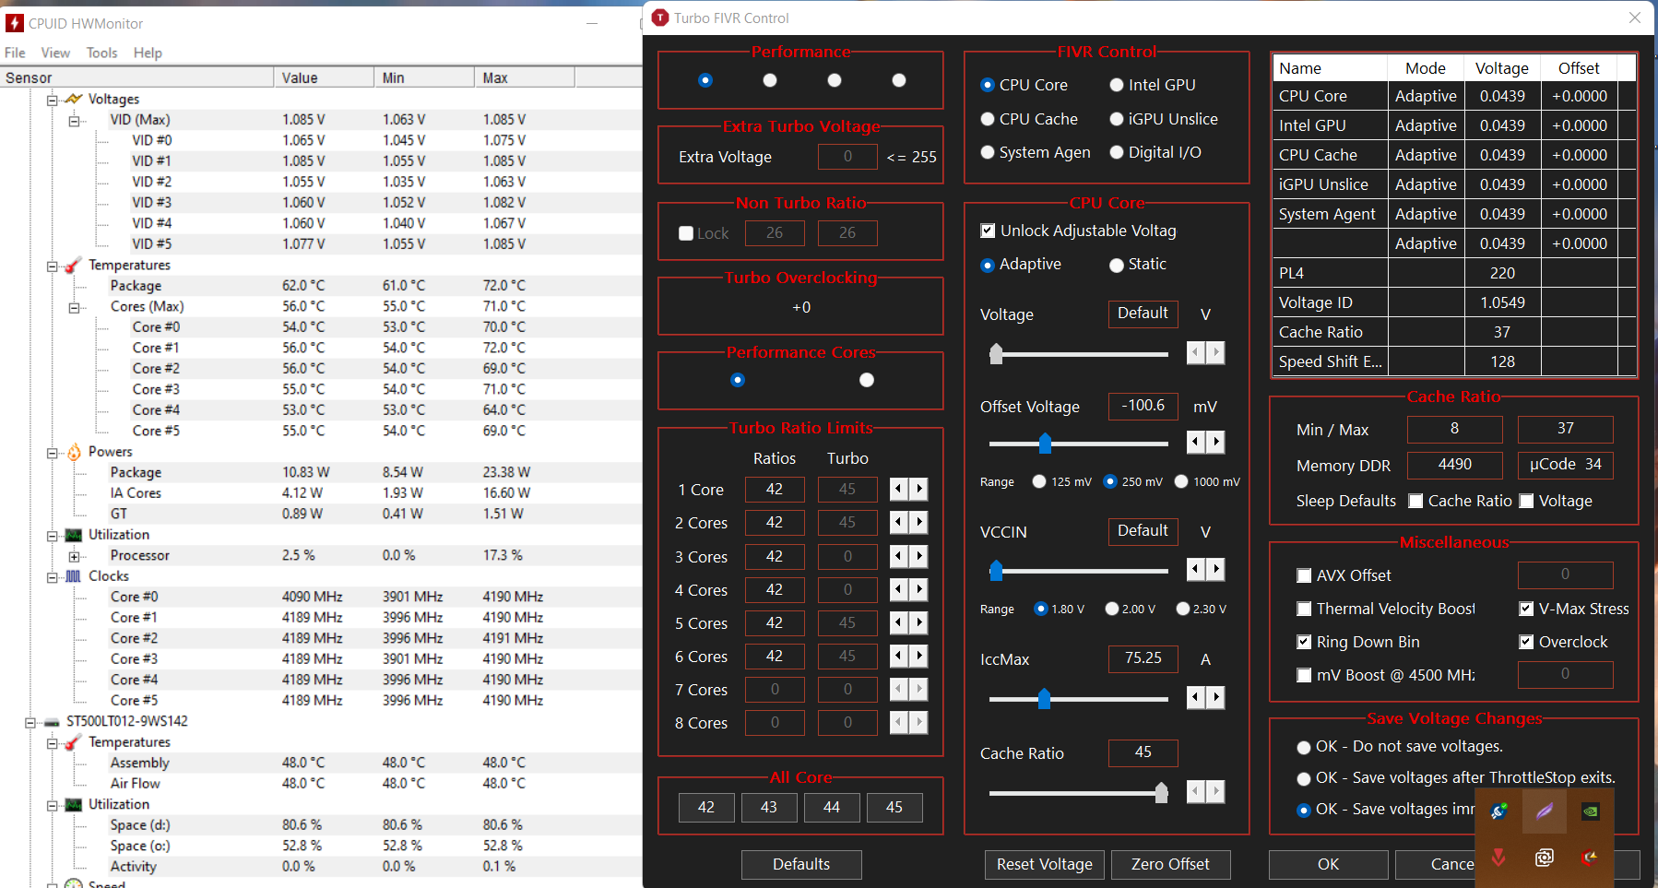Collapse the Voltages tree node

pos(53,100)
